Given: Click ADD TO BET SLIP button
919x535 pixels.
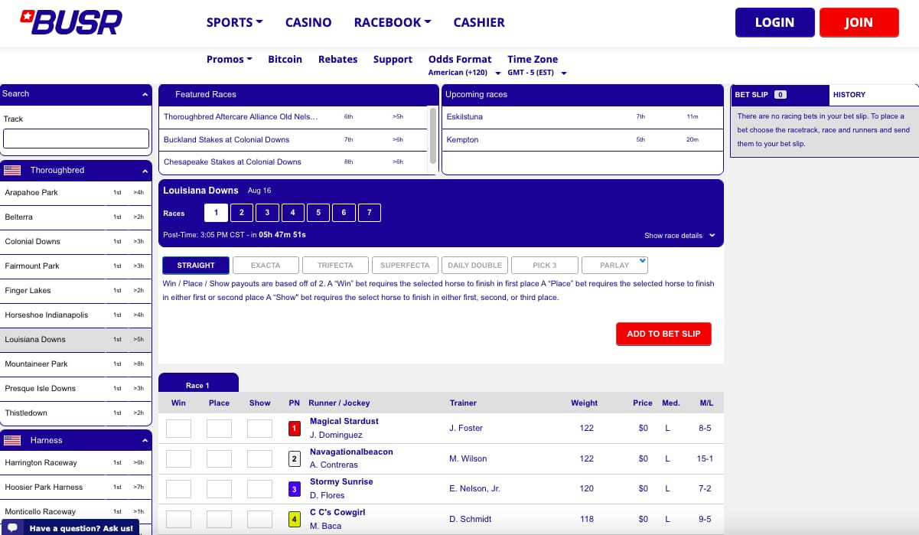Looking at the screenshot, I should pyautogui.click(x=663, y=334).
